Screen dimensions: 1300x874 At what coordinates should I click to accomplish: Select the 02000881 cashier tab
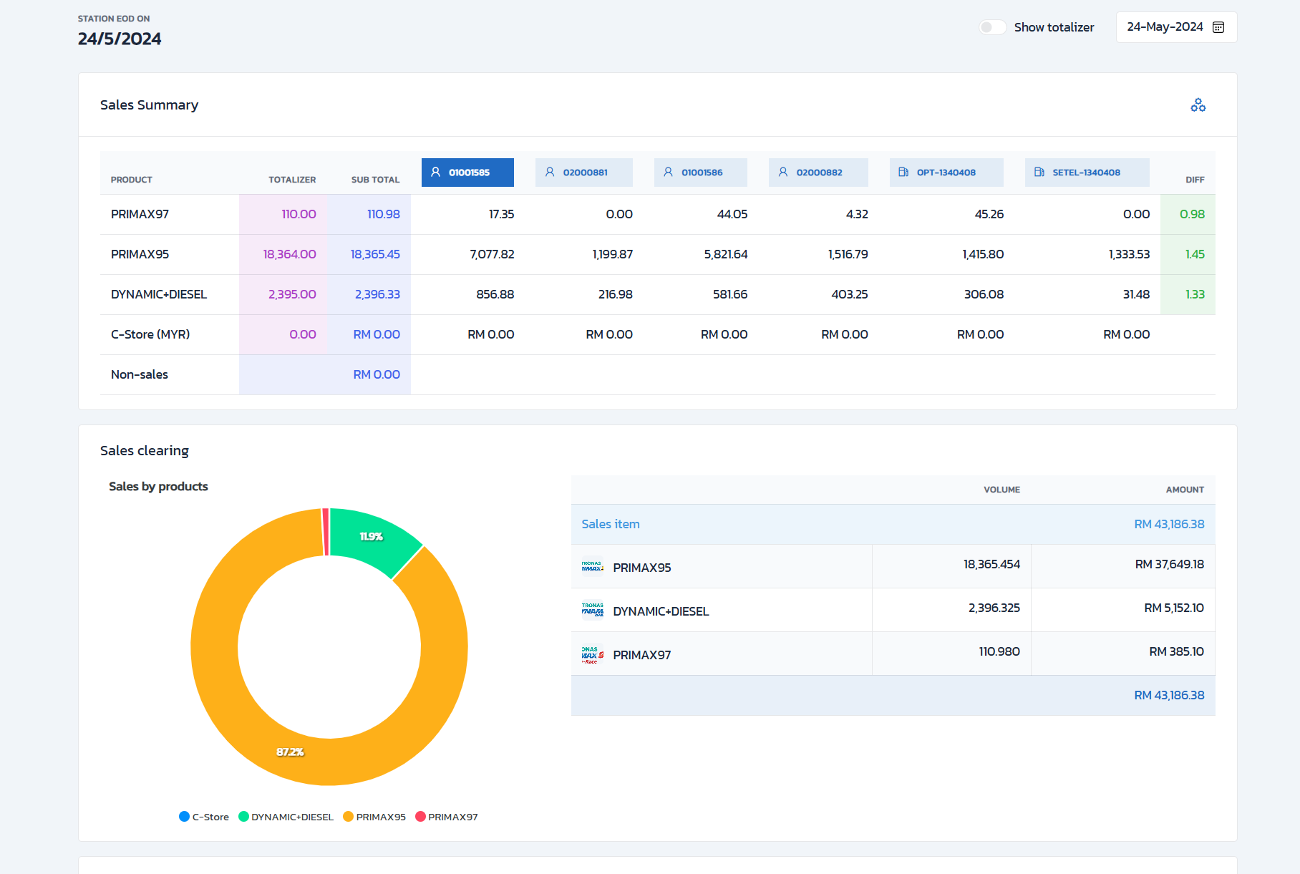click(583, 173)
